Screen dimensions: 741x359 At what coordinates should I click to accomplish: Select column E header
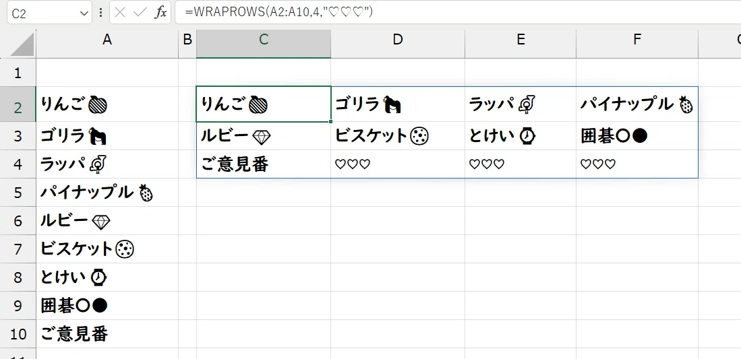coord(521,44)
